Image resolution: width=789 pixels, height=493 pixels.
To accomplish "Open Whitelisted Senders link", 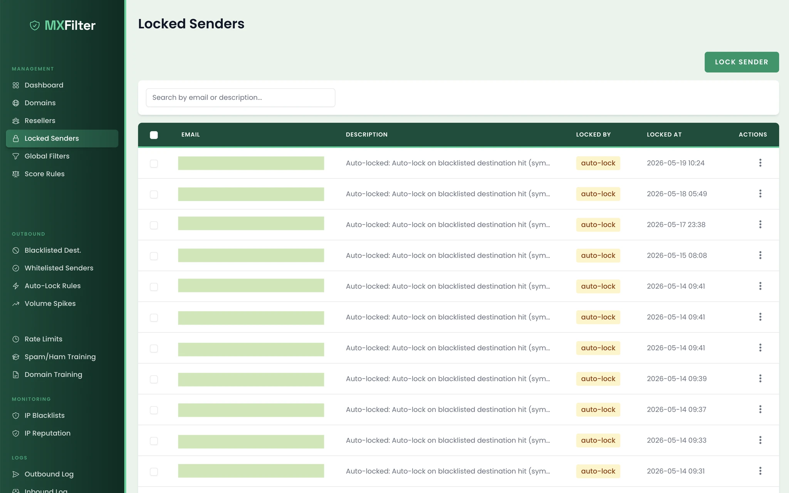I will coord(62,268).
